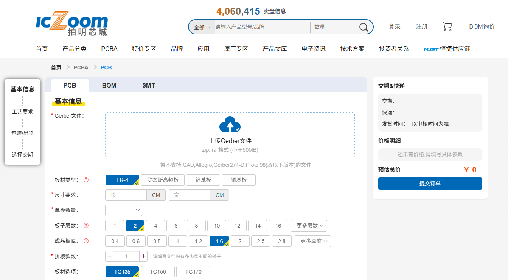Screen dimensions: 508x280
Task: Click the 宽 width input field
Action: coord(190,195)
